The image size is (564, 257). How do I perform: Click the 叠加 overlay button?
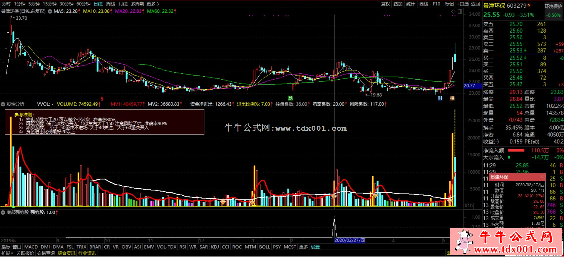pos(398,4)
